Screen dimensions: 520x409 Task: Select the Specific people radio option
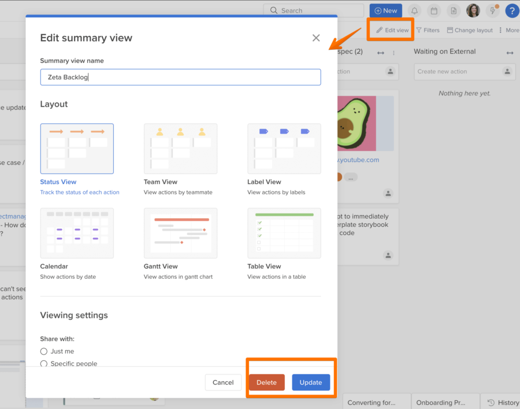[x=44, y=363]
